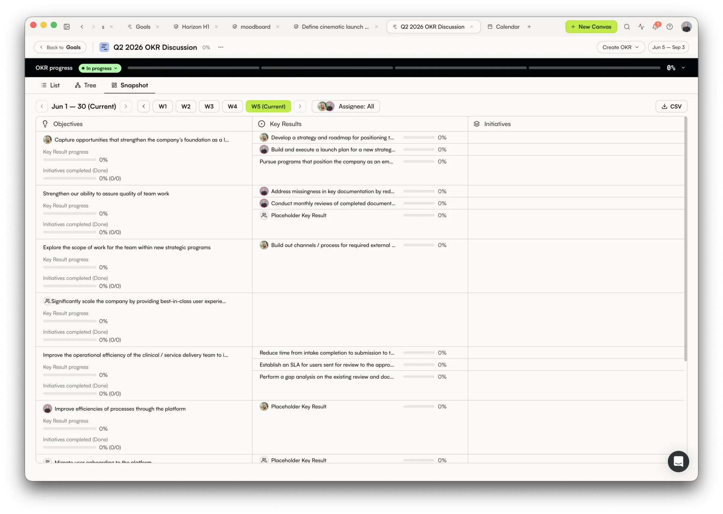
Task: Switch to the Tree view tab
Action: coord(85,85)
